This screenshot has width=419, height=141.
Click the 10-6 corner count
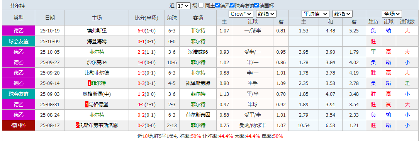pos(172,62)
